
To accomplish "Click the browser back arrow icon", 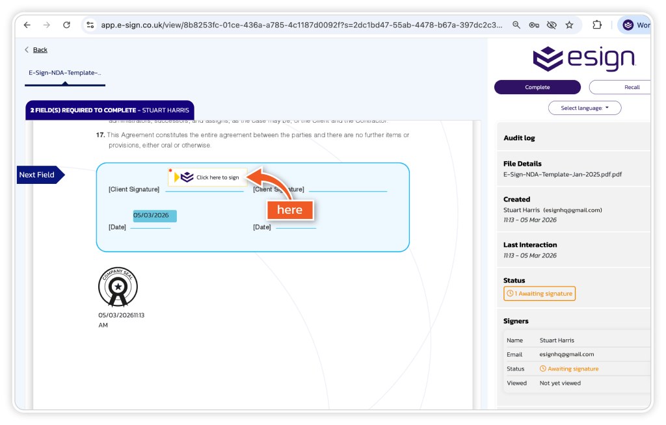I will click(x=27, y=25).
